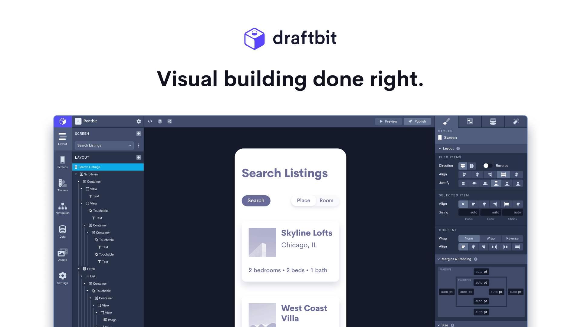
Task: Collapse the Scrollview tree item
Action: pyautogui.click(x=76, y=174)
